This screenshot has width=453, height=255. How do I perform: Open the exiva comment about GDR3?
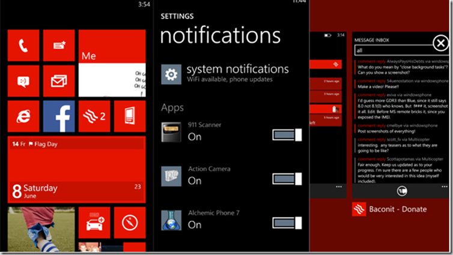coord(401,106)
